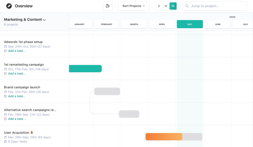The image size is (253, 147).
Task: Click task list icon under Brand campaign launch
Action: (5, 96)
